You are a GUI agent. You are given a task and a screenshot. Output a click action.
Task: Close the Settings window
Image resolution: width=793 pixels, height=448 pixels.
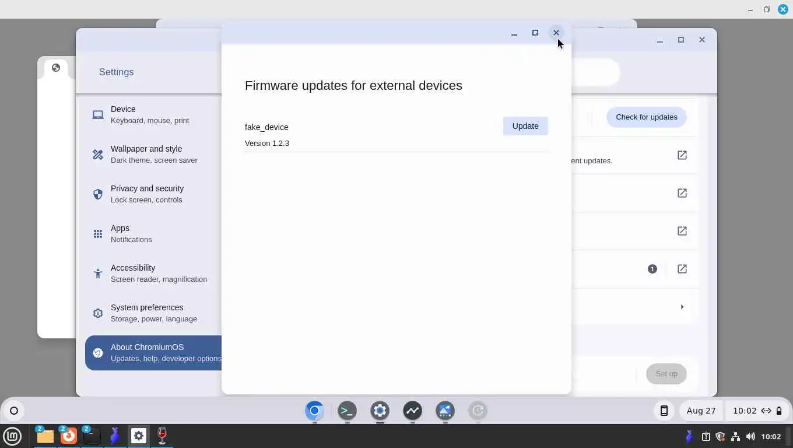coord(702,40)
